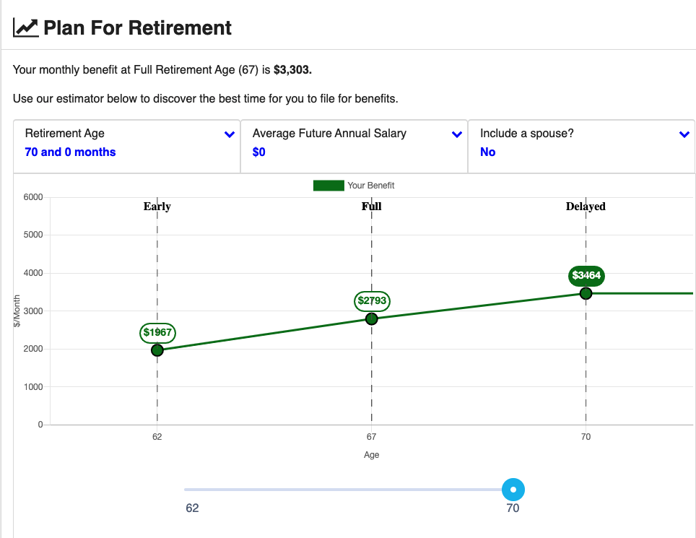Select the age 70 data point on chart
Image resolution: width=696 pixels, height=538 pixels.
[x=586, y=293]
